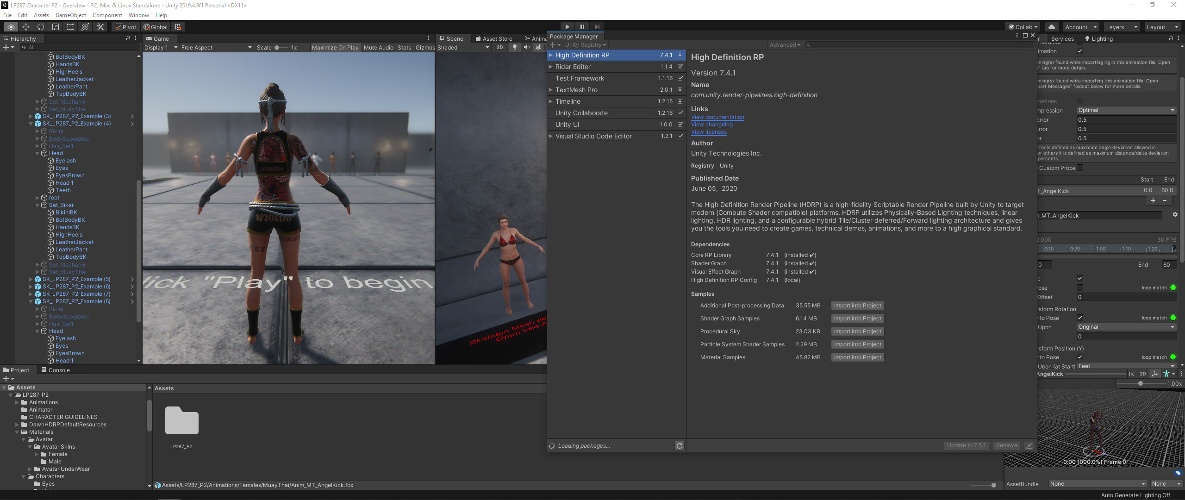Select the Move tool

tap(26, 27)
